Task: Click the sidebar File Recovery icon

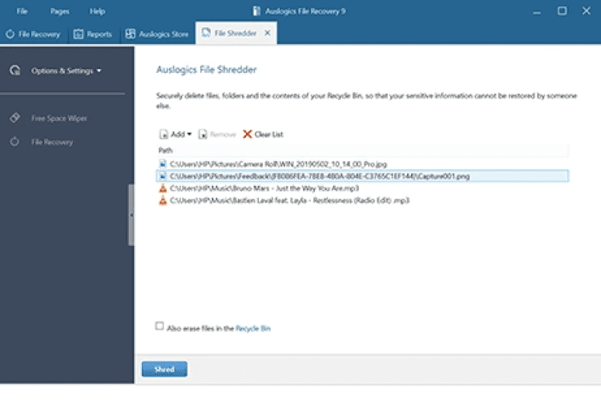Action: coord(14,142)
